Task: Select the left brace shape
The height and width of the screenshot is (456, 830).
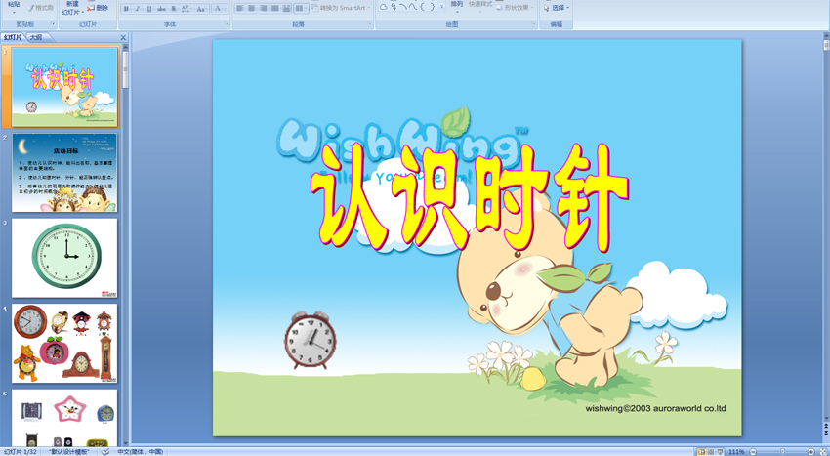Action: point(423,7)
